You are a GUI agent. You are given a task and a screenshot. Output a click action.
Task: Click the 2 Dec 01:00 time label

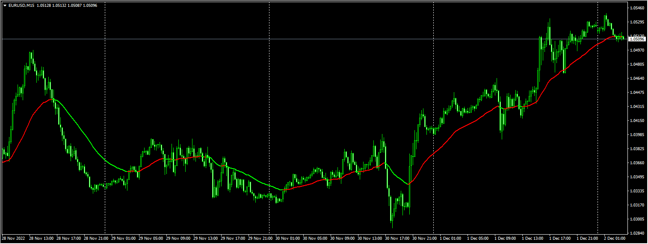615,238
